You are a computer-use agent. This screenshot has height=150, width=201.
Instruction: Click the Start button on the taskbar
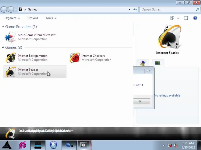[x=7, y=145]
